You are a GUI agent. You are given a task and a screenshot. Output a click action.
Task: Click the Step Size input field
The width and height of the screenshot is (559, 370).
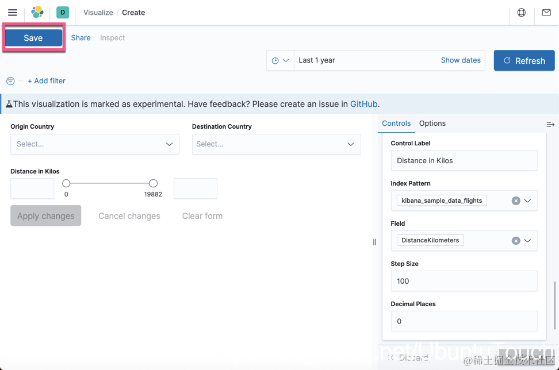(464, 281)
